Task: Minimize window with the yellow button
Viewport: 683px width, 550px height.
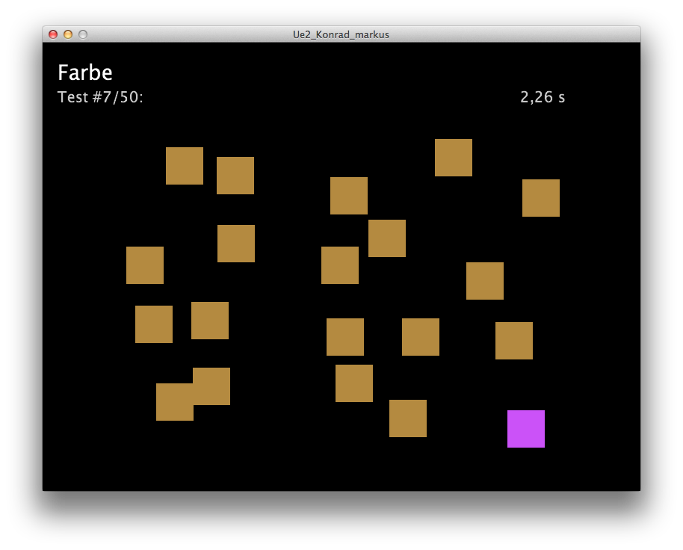Action: (68, 34)
